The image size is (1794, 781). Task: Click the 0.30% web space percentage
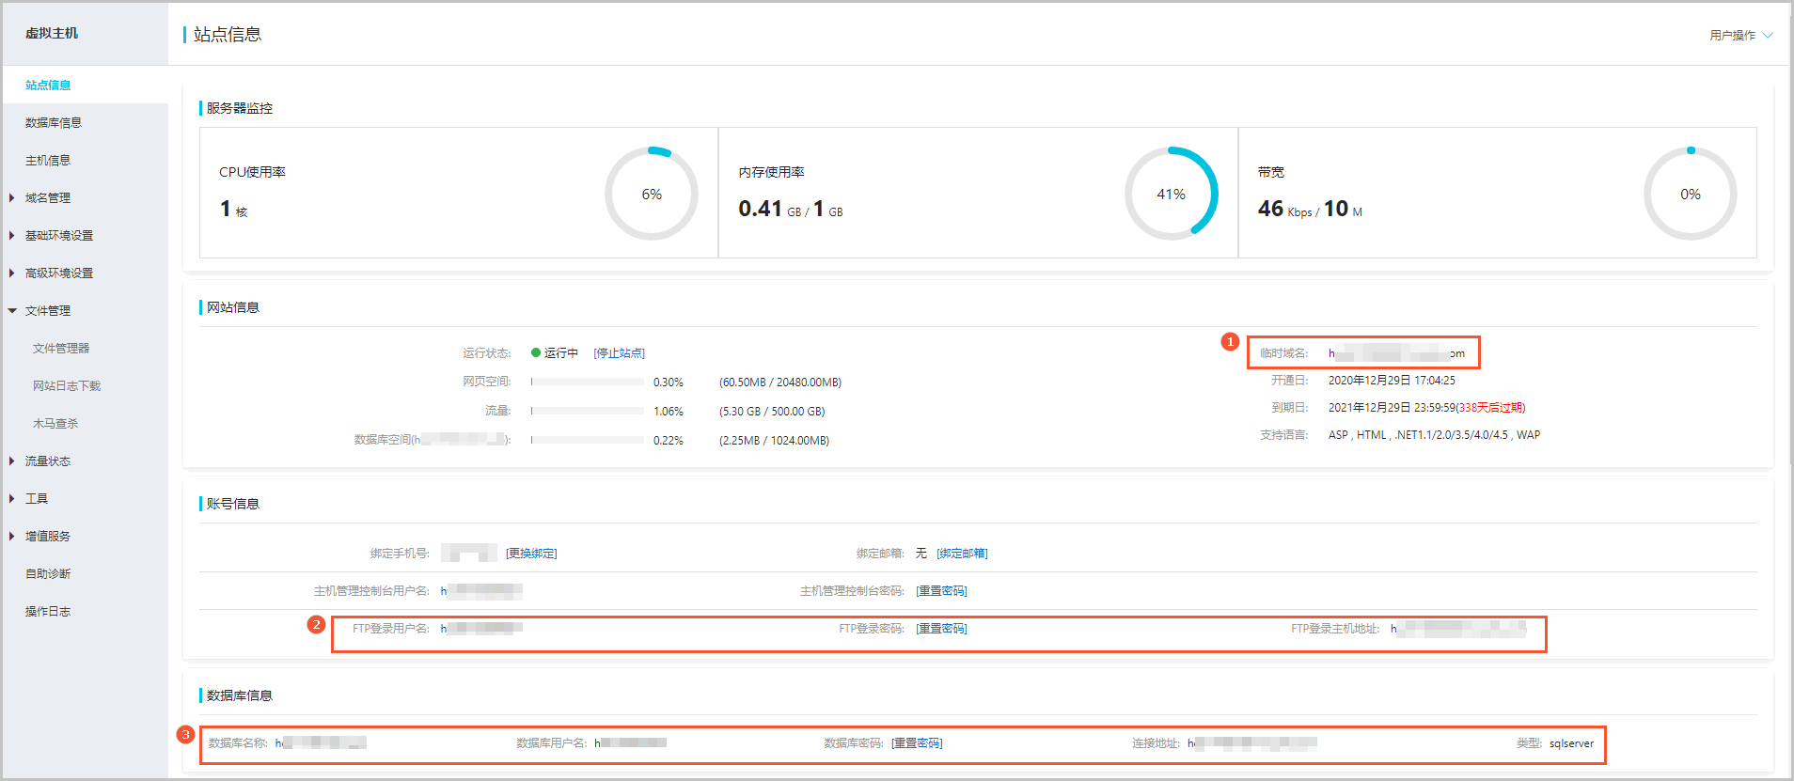[669, 383]
